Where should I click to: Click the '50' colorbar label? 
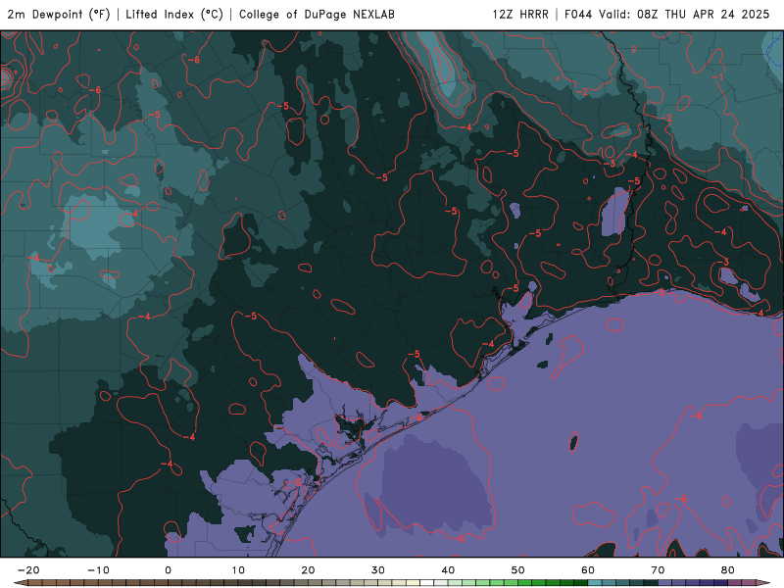[x=518, y=570]
